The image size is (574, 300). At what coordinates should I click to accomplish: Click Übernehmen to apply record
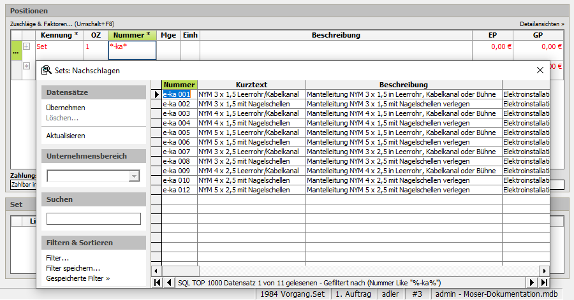click(65, 108)
